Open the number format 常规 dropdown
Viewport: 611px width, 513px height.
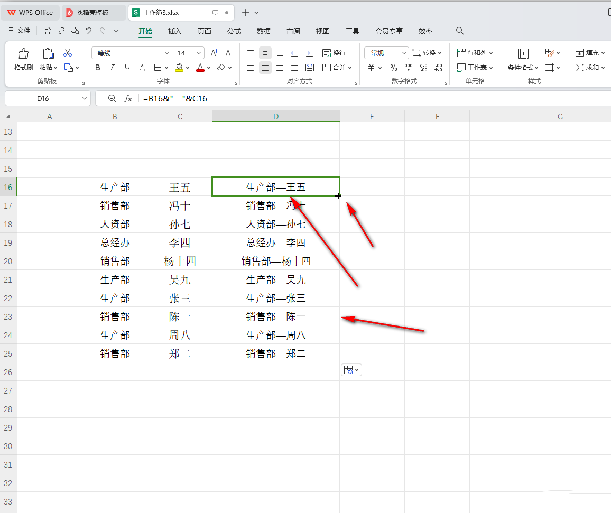pos(404,53)
